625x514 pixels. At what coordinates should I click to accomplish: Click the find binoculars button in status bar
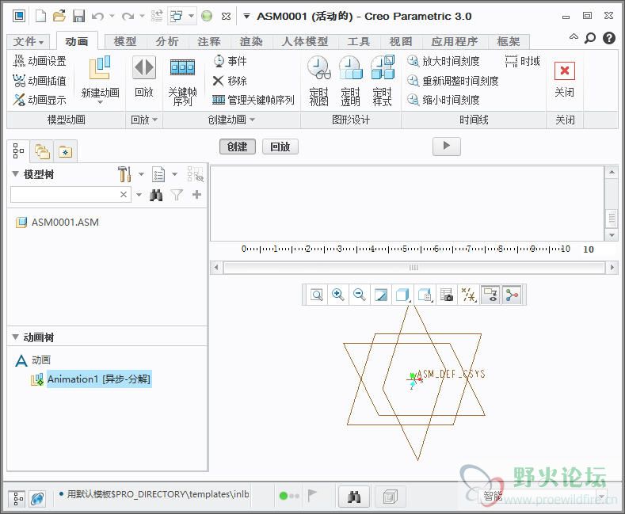point(354,497)
